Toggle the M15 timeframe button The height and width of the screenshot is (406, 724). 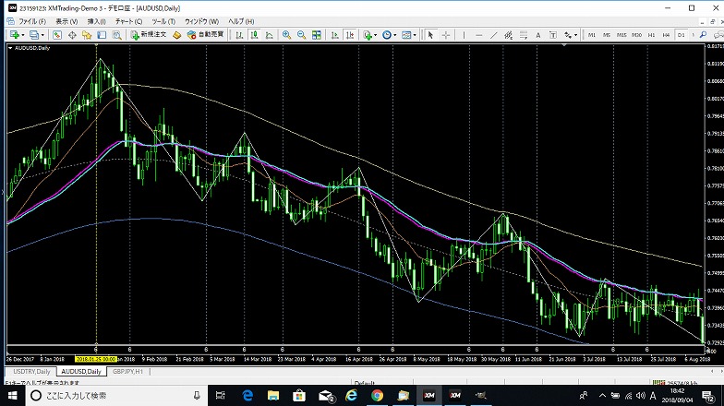coord(621,35)
